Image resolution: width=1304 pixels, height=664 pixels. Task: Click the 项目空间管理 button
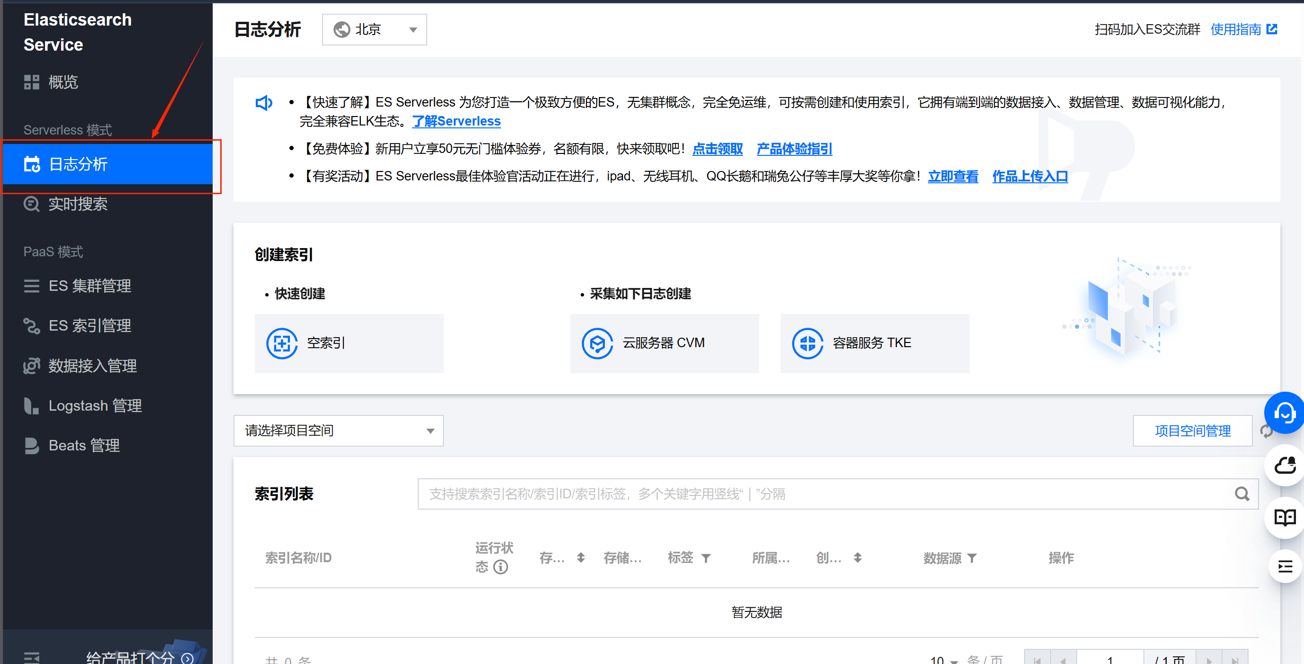pos(1192,431)
